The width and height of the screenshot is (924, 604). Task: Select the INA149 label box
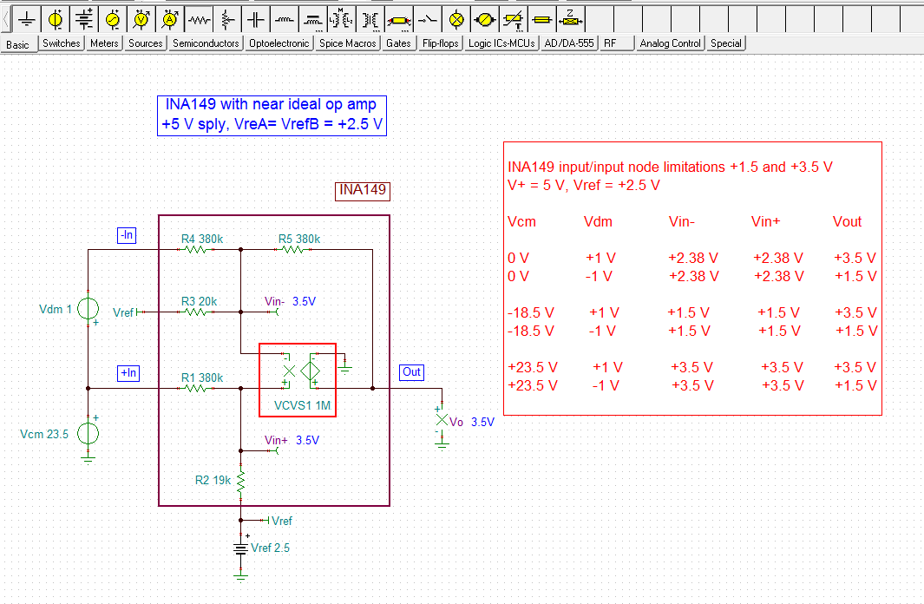[363, 190]
